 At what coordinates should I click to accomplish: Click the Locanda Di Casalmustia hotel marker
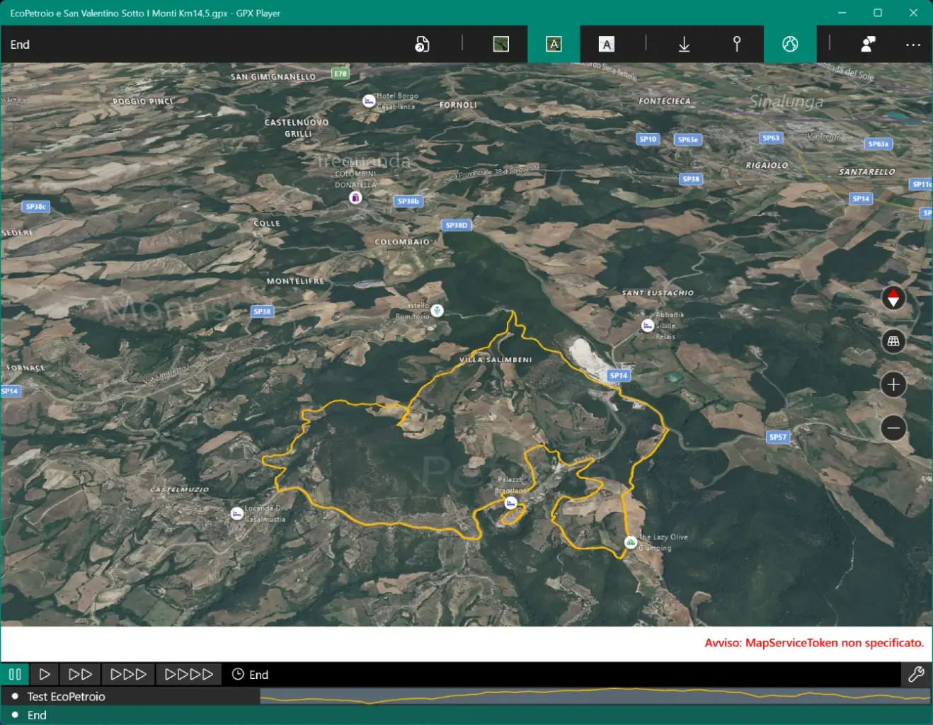237,513
